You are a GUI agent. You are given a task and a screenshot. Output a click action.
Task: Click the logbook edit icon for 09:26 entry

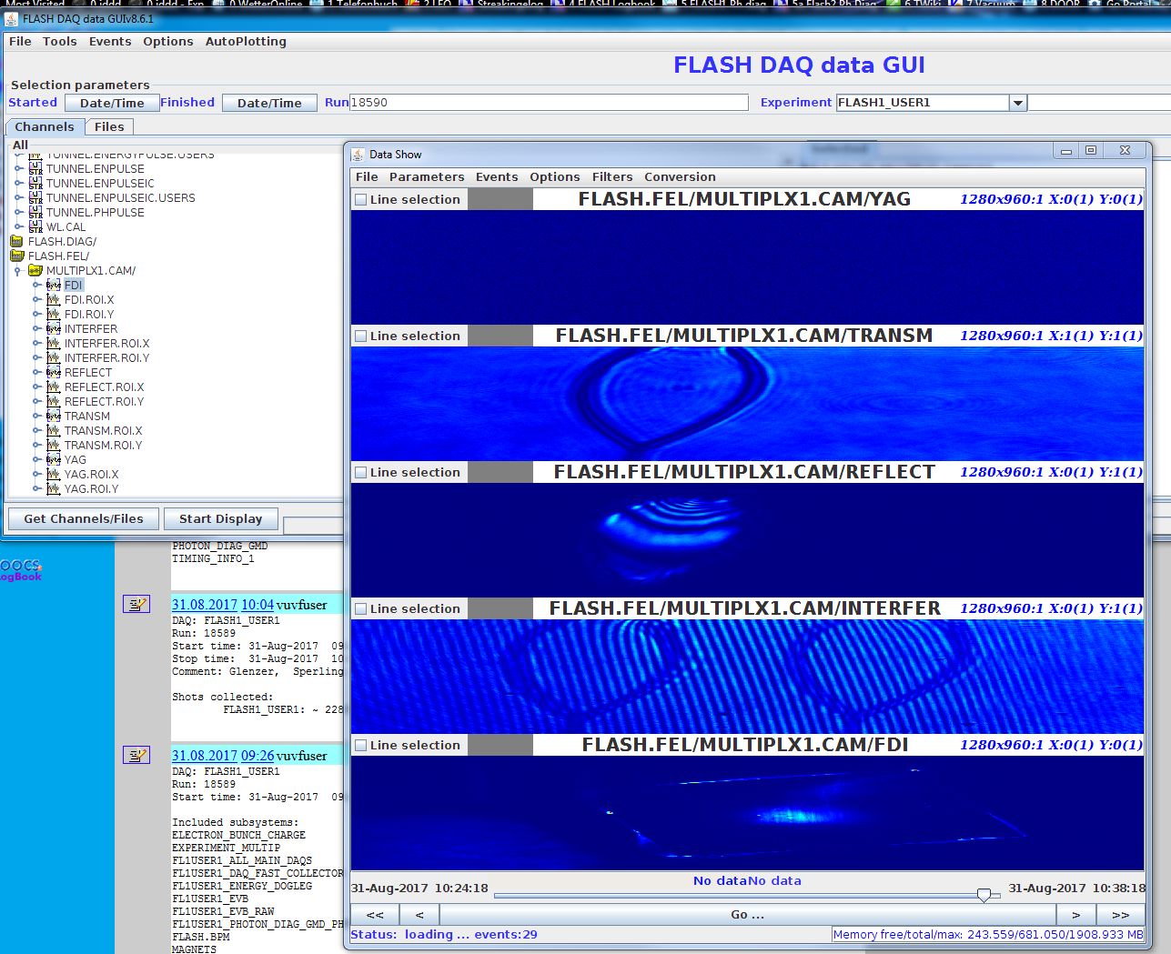point(136,755)
